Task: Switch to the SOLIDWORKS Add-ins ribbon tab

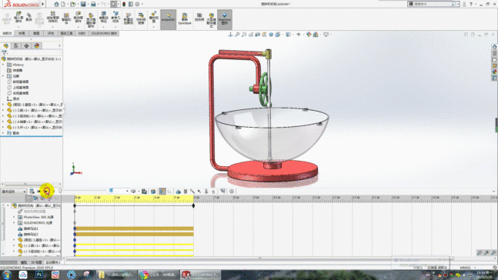Action: click(x=104, y=33)
